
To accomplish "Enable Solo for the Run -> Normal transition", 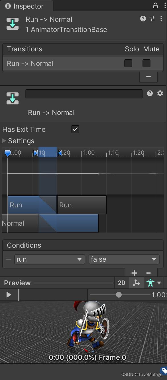I will 128,63.
